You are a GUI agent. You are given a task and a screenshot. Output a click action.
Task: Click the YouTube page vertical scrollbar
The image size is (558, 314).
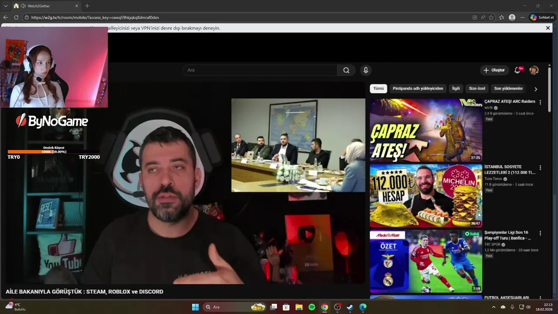click(x=549, y=89)
